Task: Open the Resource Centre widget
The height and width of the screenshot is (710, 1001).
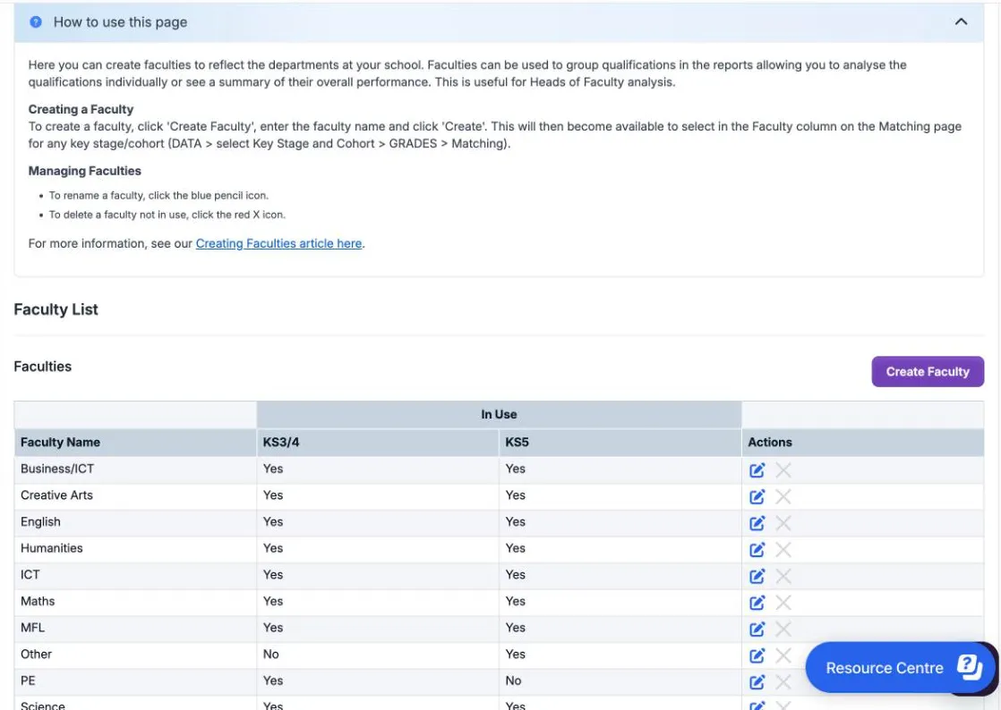Action: click(x=900, y=667)
